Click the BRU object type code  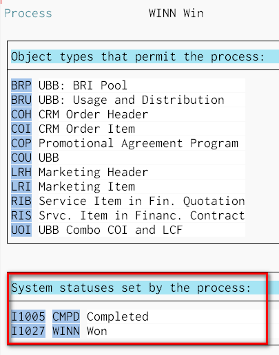point(21,100)
